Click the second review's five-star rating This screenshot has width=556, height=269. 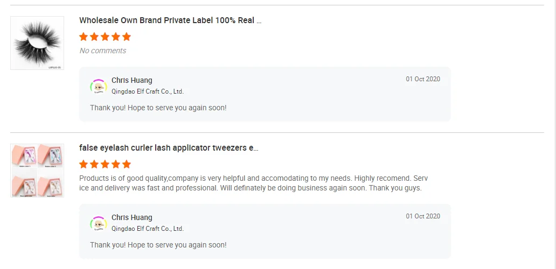pos(105,164)
